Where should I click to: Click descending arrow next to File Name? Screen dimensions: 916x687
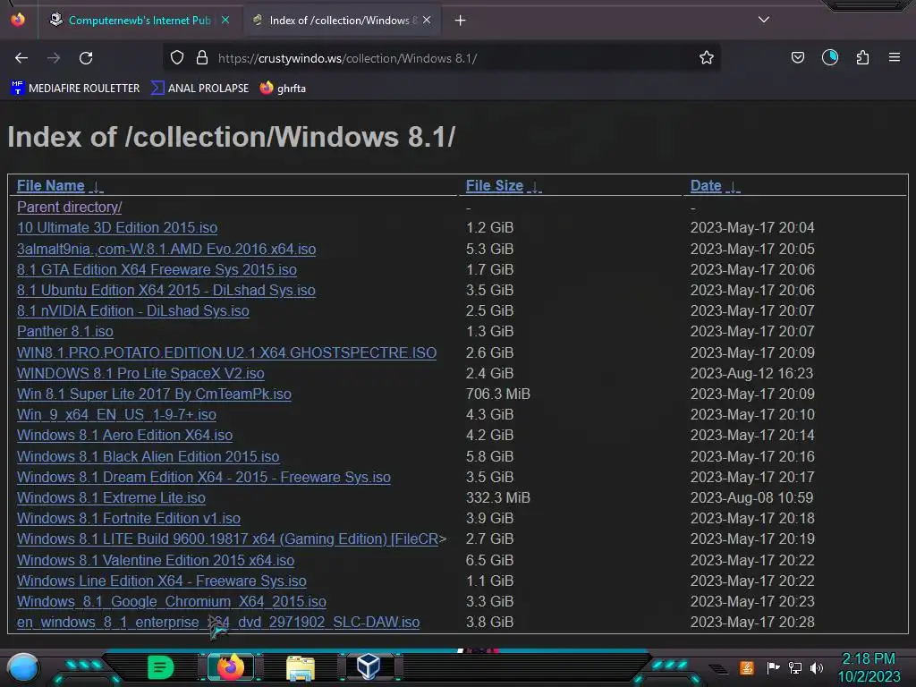click(97, 187)
